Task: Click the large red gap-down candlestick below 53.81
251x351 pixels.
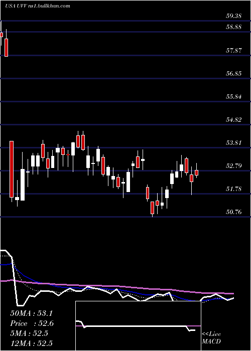Action: pos(12,169)
